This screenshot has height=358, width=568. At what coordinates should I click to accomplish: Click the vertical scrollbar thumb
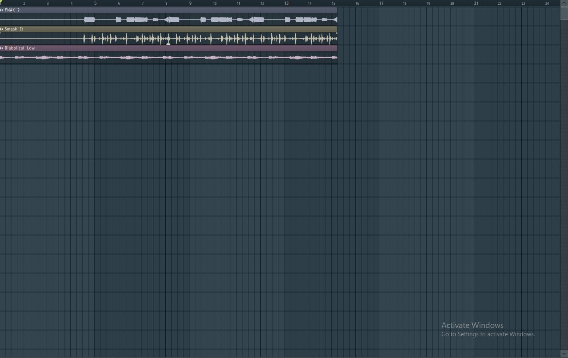pos(564,13)
